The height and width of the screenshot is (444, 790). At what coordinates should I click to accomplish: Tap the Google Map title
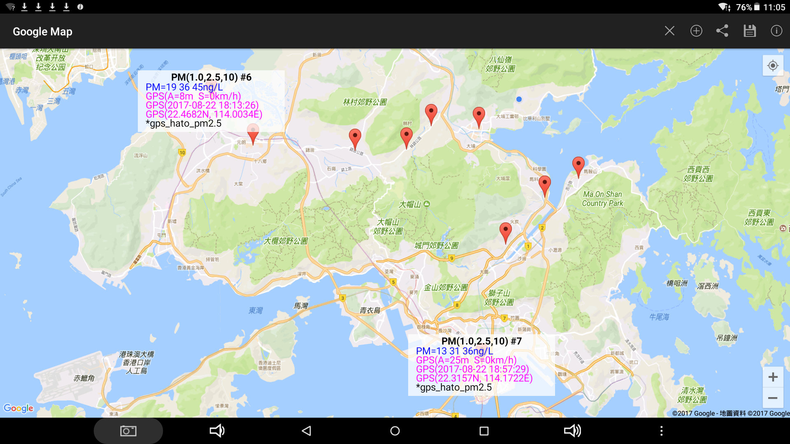pyautogui.click(x=42, y=32)
